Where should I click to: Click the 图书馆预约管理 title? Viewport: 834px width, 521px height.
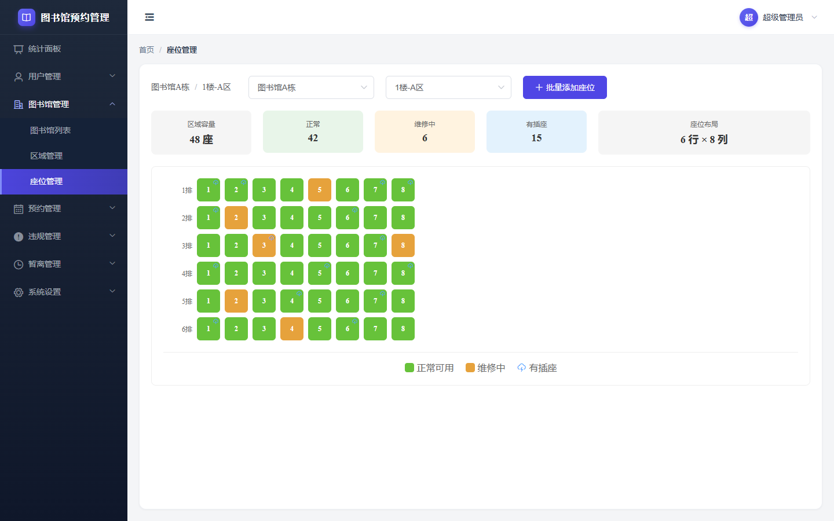(x=75, y=17)
